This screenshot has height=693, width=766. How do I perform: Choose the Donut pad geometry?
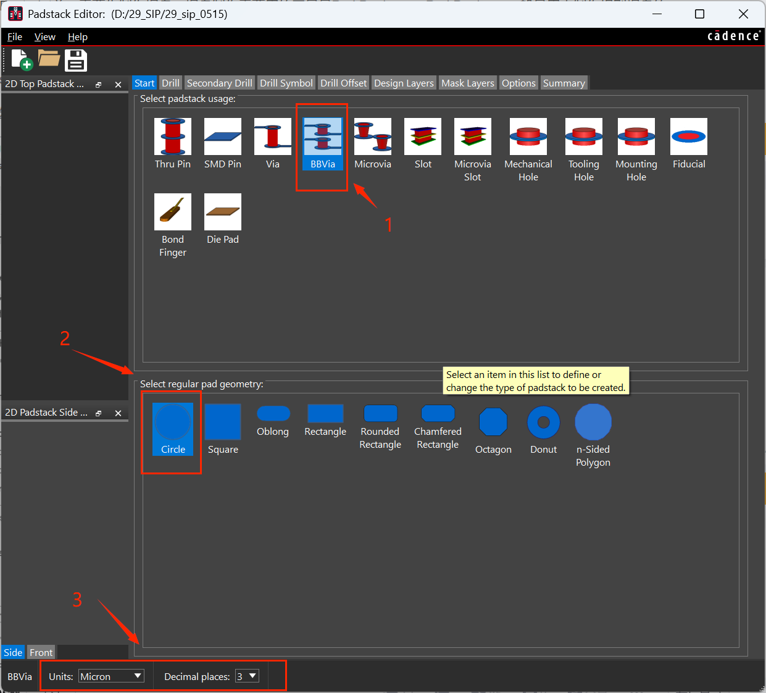coord(543,430)
